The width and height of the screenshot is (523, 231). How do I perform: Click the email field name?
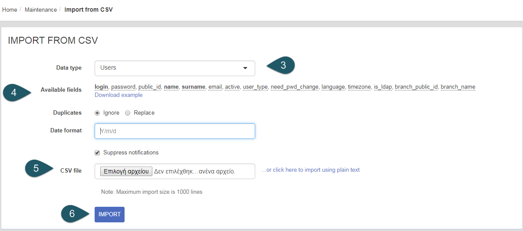215,87
